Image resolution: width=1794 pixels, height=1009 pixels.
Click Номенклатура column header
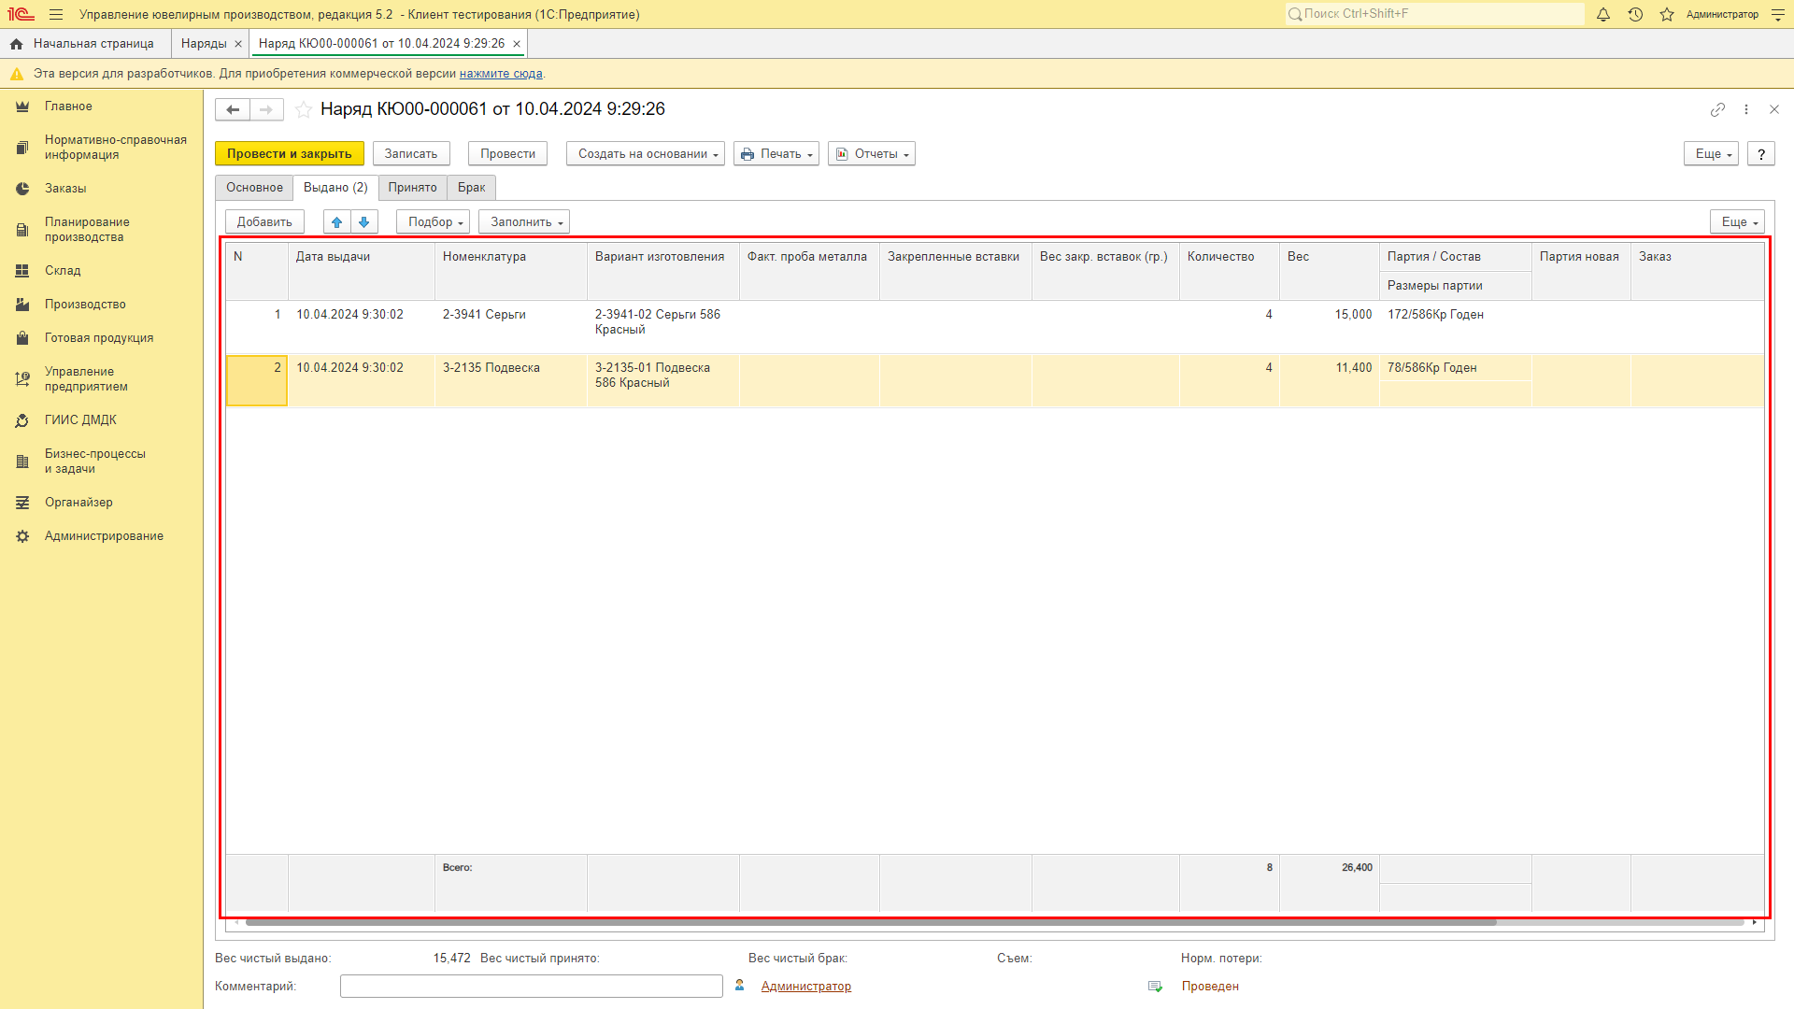pos(511,271)
